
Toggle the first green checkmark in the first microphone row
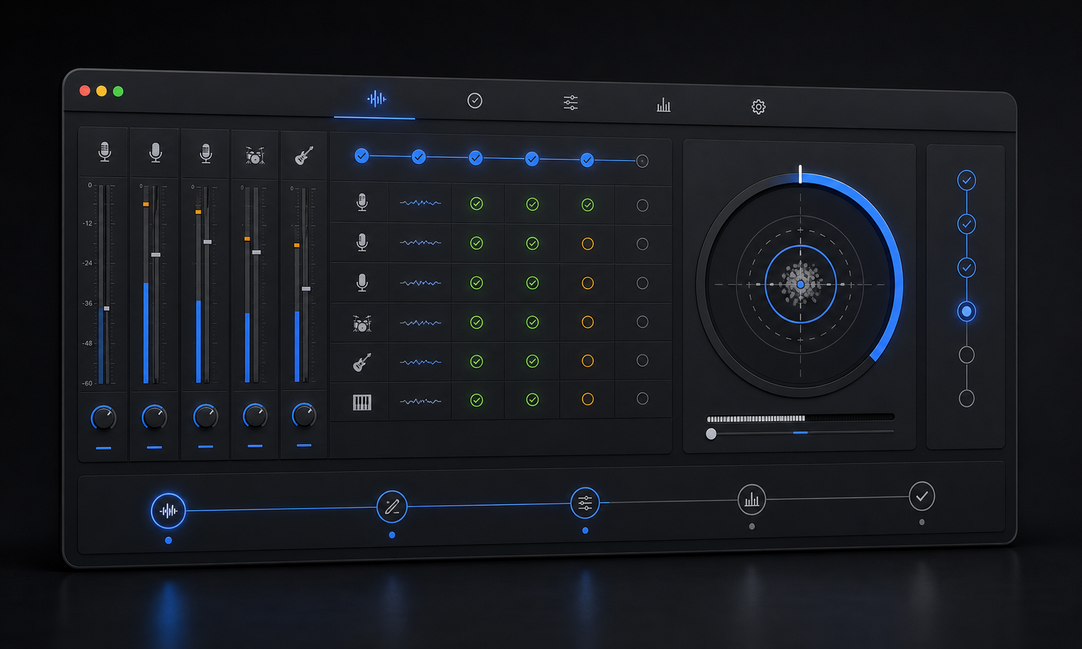point(477,204)
